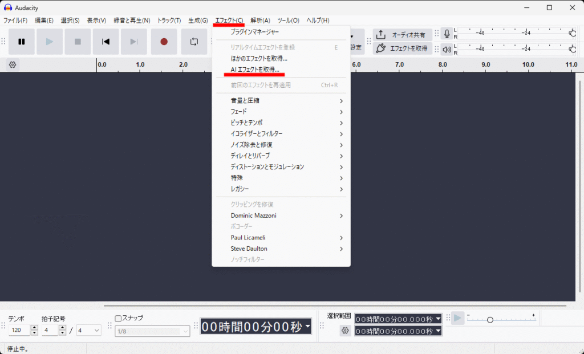Select プラグインマネージャー menu entry

[281, 32]
